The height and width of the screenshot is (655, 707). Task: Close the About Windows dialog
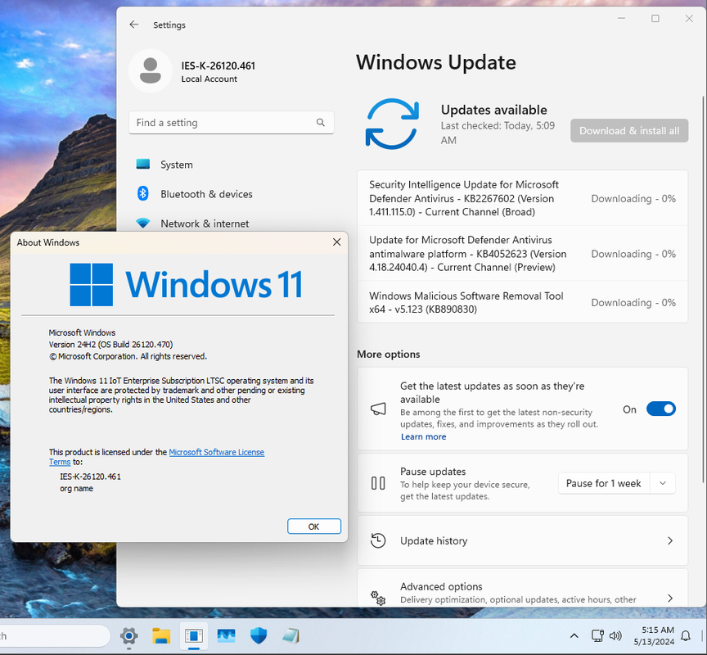point(336,242)
